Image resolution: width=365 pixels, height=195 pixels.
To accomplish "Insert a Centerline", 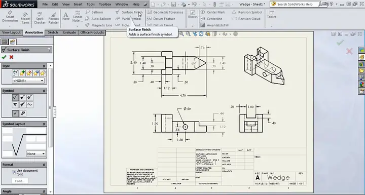I will tap(211, 19).
